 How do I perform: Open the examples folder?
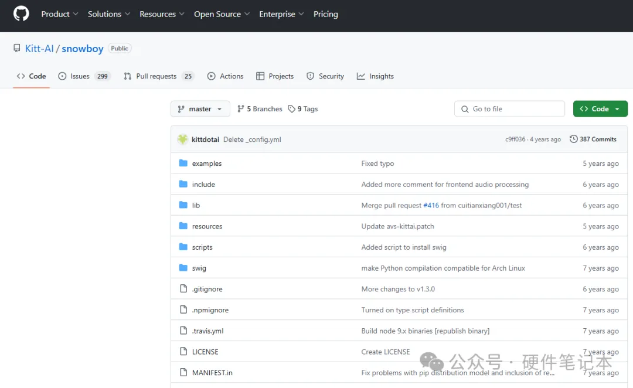(207, 164)
